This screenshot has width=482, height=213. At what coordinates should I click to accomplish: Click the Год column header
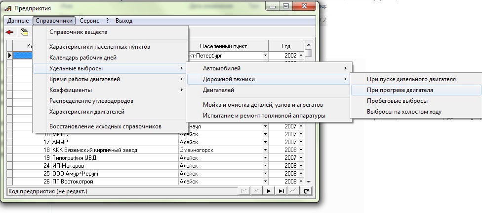click(286, 46)
